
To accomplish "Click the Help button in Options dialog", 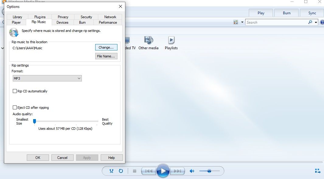I will 112,157.
